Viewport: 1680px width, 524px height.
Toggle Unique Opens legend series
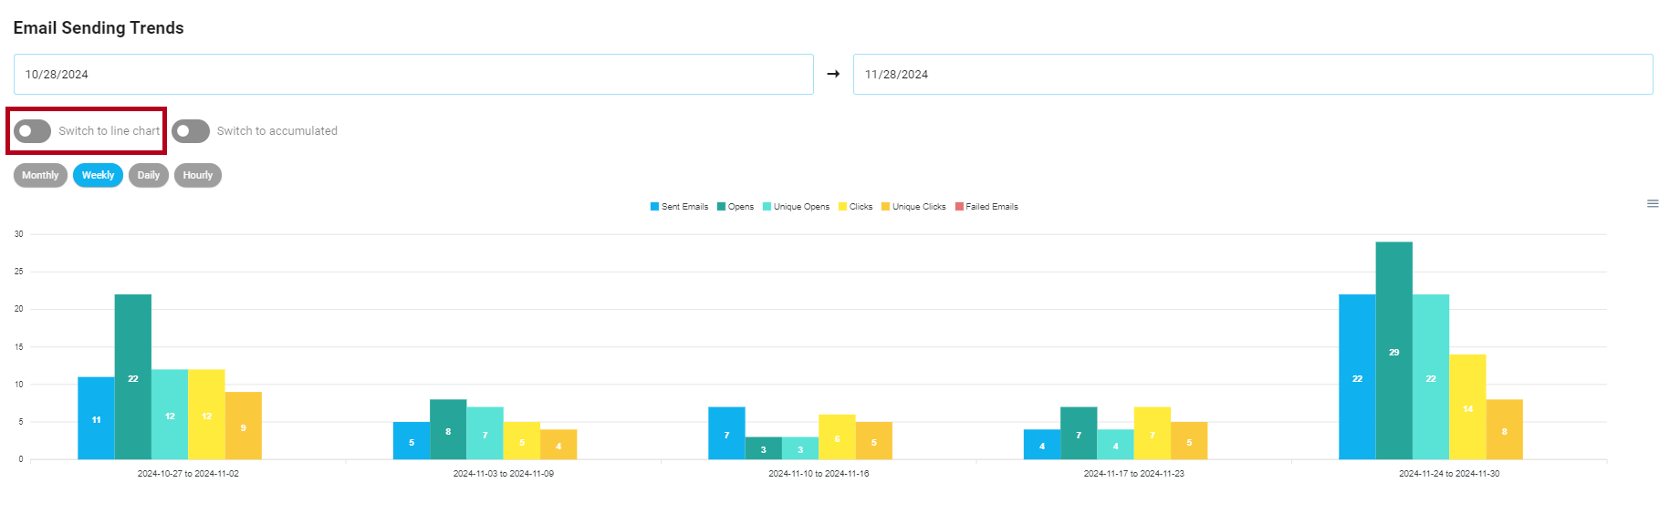coord(796,207)
